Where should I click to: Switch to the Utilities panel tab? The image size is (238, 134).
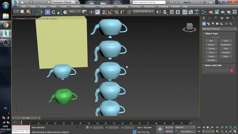(234, 18)
